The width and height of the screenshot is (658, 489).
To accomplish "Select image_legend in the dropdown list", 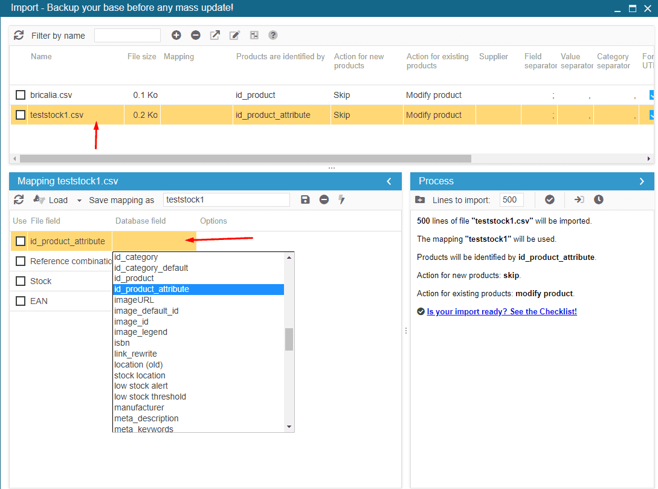I will (199, 332).
